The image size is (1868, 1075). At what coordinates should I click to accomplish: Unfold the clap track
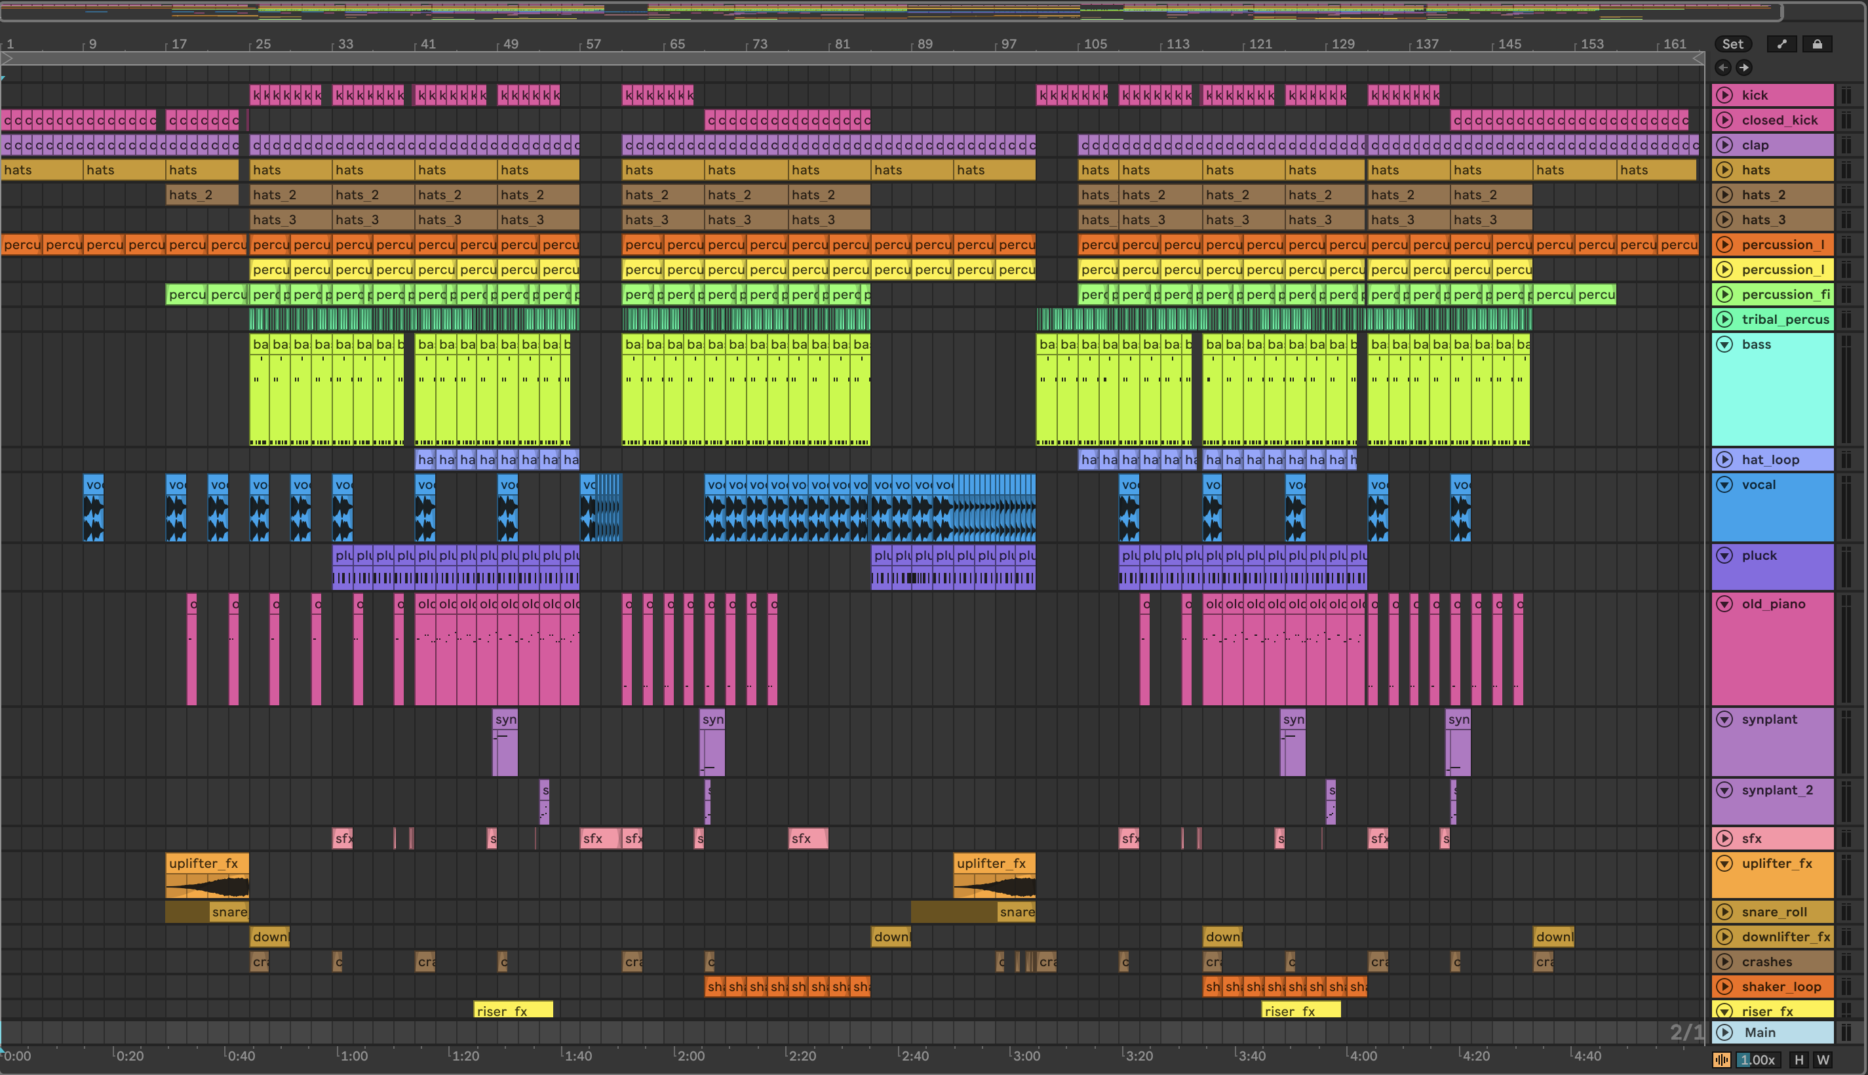click(x=1725, y=146)
